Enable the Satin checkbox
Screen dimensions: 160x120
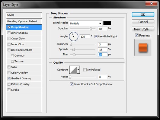[9, 67]
